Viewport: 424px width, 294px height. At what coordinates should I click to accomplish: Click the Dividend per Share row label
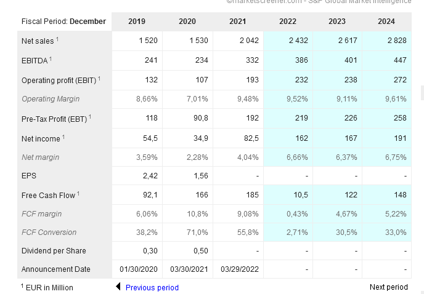[54, 251]
